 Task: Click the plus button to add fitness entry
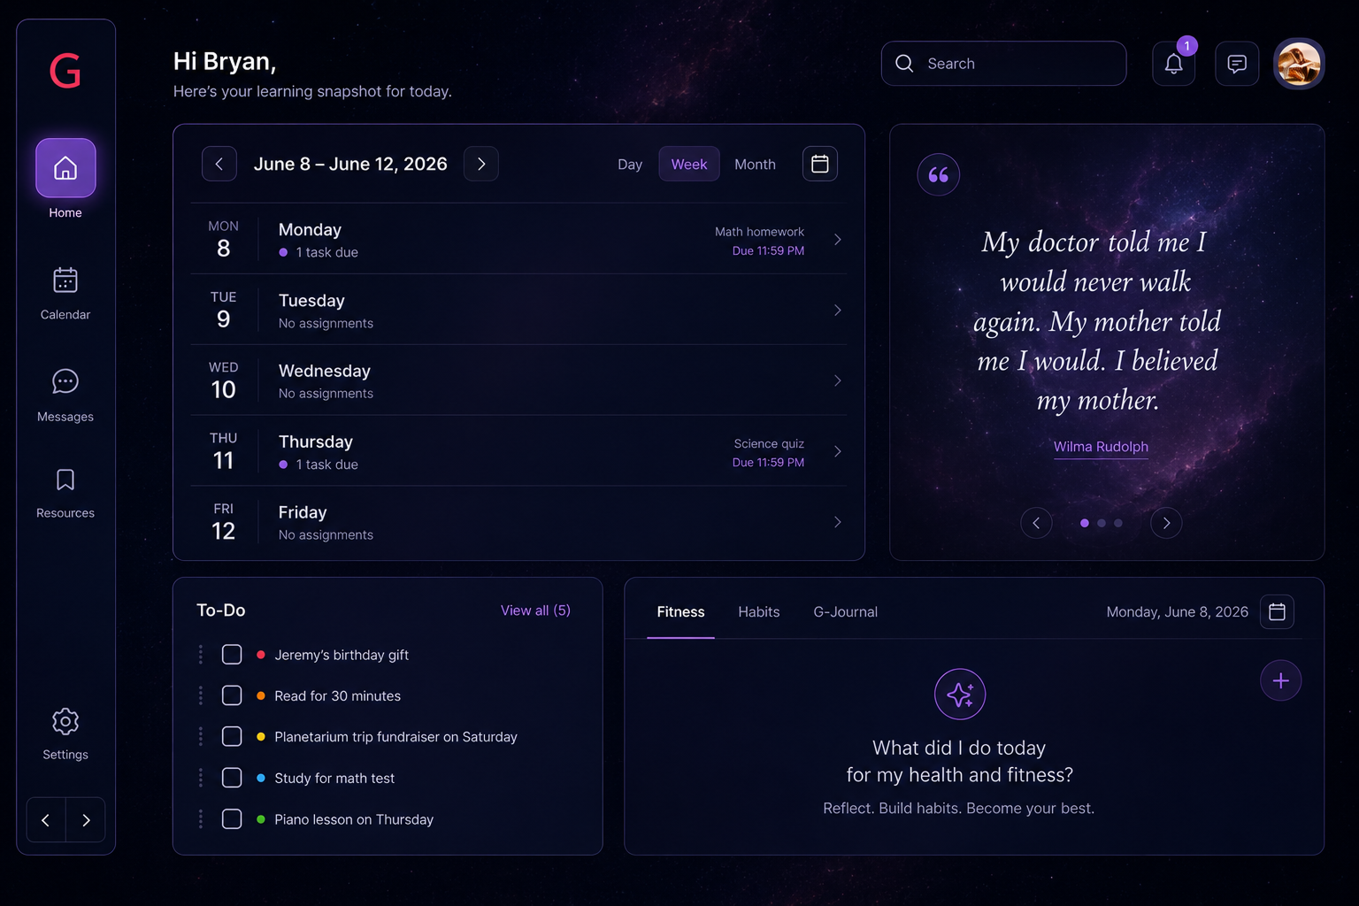click(1280, 680)
